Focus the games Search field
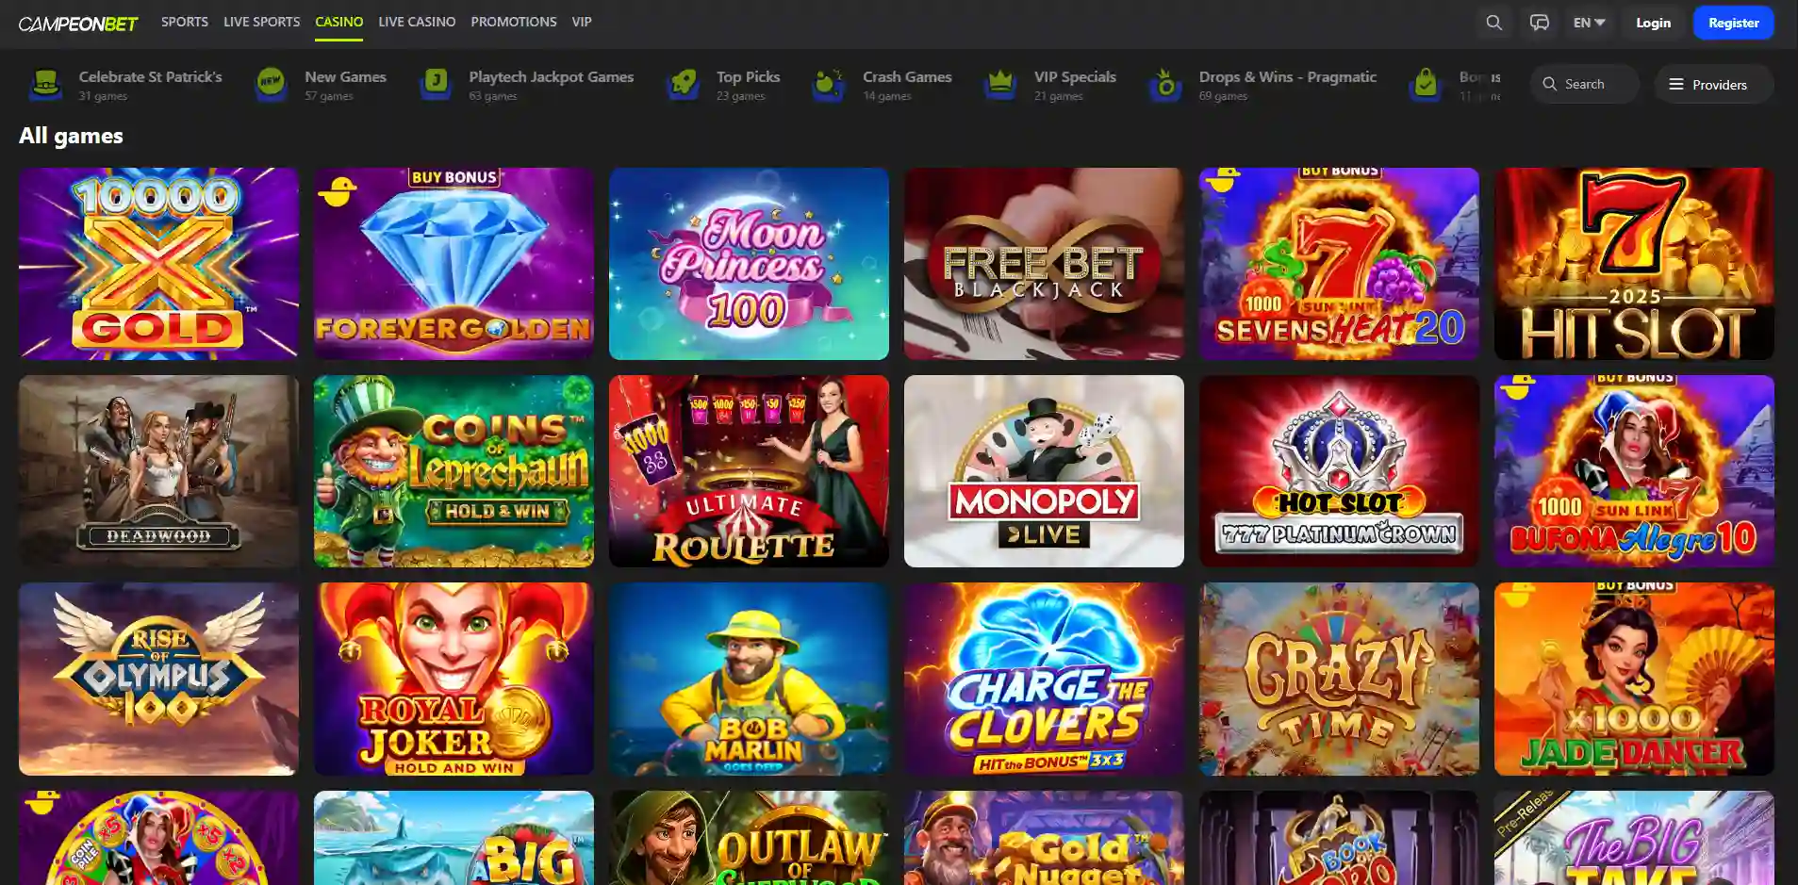This screenshot has width=1798, height=885. pos(1584,85)
